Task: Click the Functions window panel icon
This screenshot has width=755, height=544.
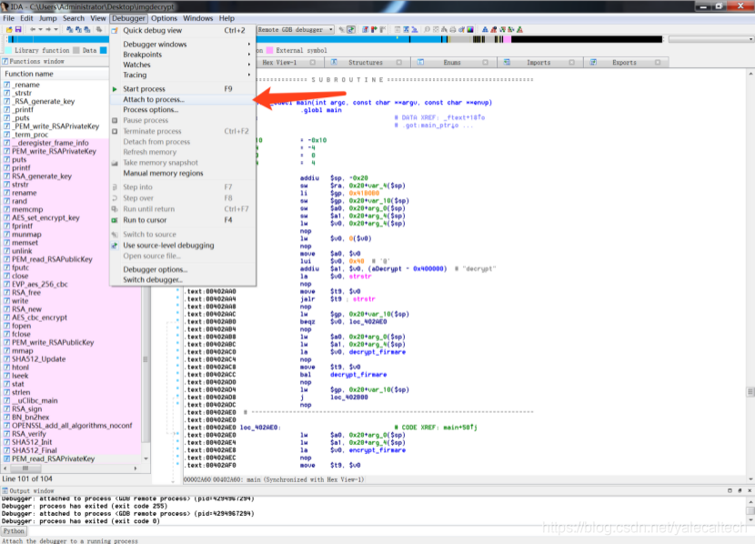Action: [x=5, y=62]
